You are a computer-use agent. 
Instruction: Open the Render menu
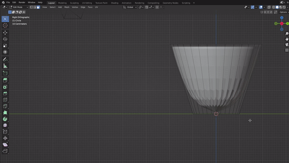pos(22,3)
